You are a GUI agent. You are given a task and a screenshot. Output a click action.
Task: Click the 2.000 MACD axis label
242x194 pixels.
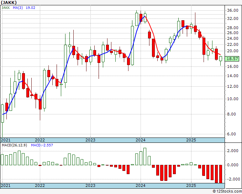pos(233,151)
